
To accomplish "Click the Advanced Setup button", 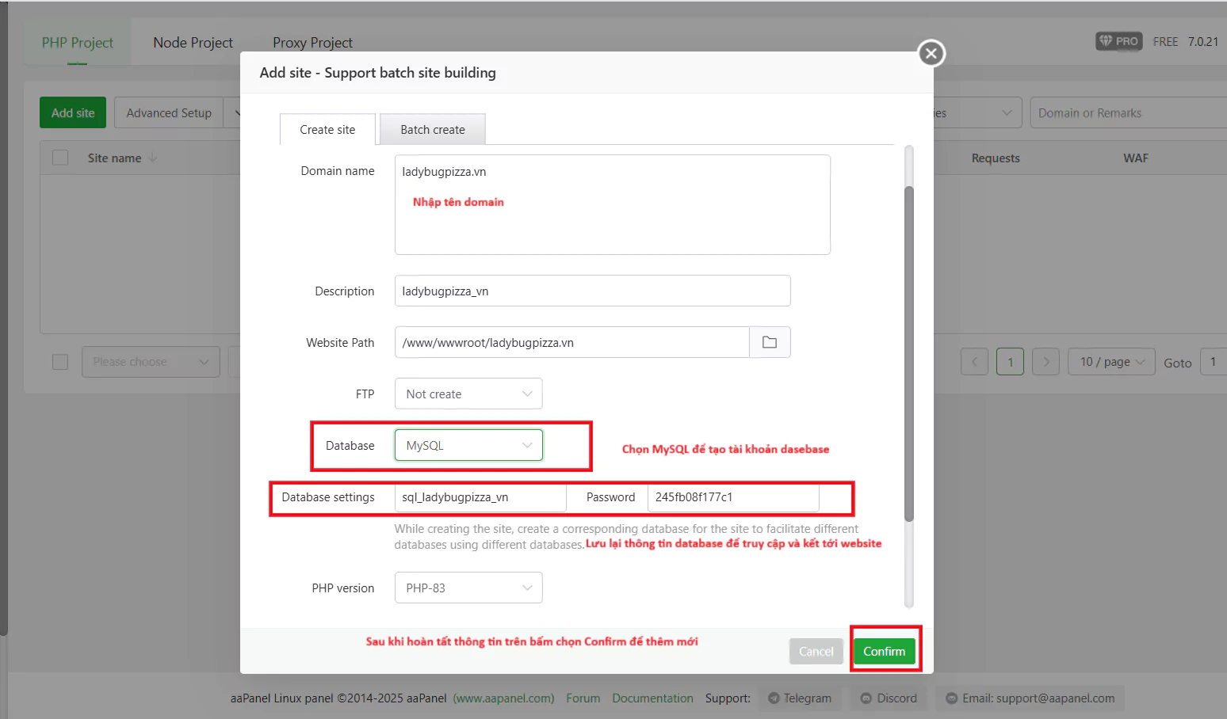I will click(x=169, y=112).
